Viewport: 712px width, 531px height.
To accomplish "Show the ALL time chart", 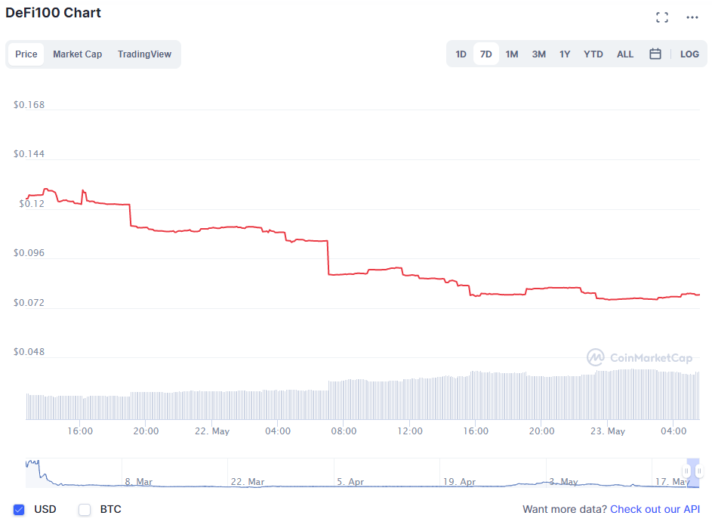I will 624,54.
